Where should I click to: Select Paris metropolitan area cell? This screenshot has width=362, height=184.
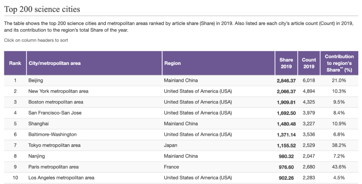pyautogui.click(x=53, y=167)
